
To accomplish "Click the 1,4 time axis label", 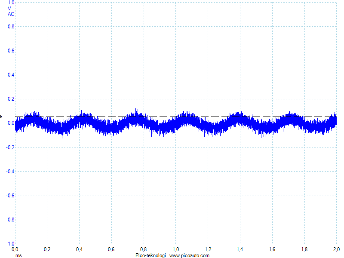I will pyautogui.click(x=240, y=249).
